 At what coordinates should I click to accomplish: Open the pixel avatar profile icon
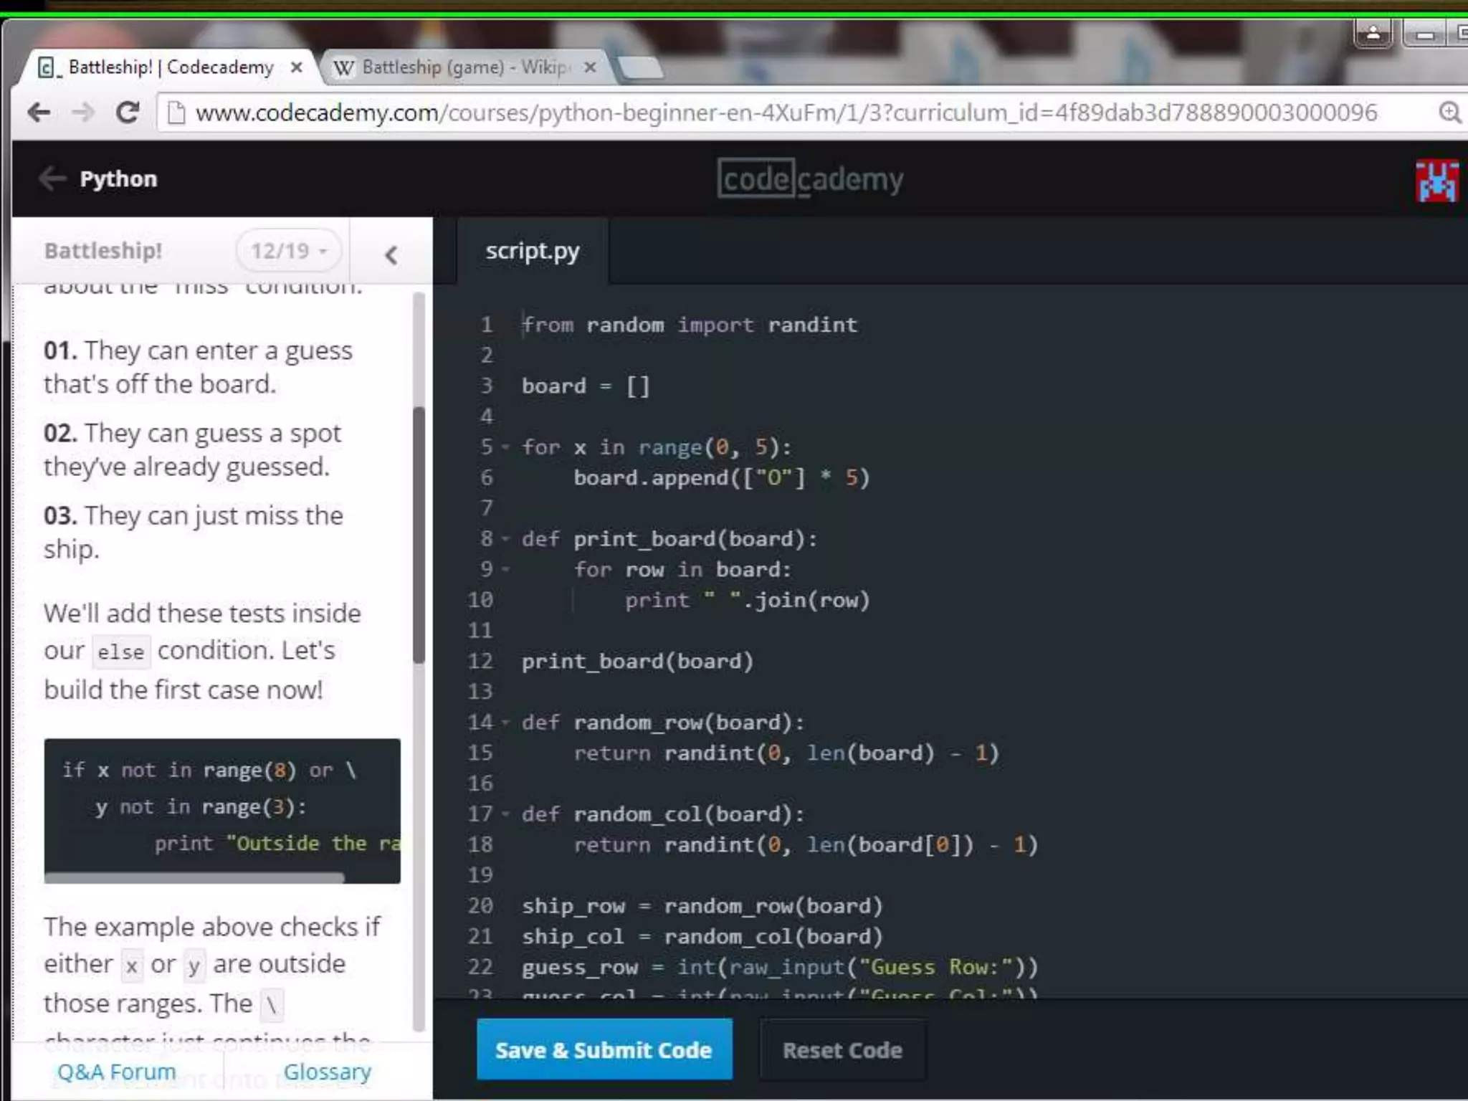1436,181
